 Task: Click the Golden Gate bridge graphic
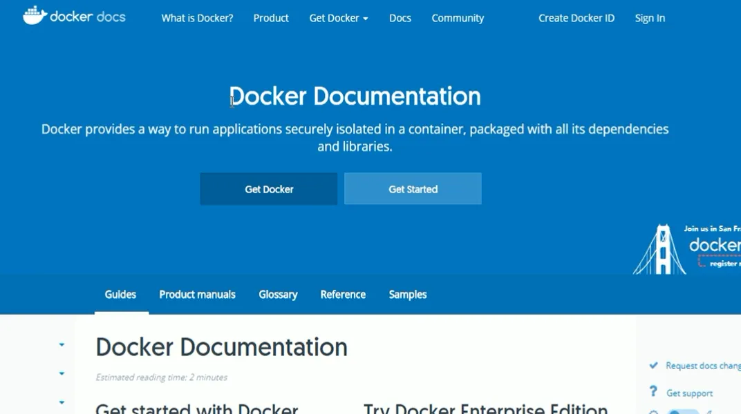659,250
